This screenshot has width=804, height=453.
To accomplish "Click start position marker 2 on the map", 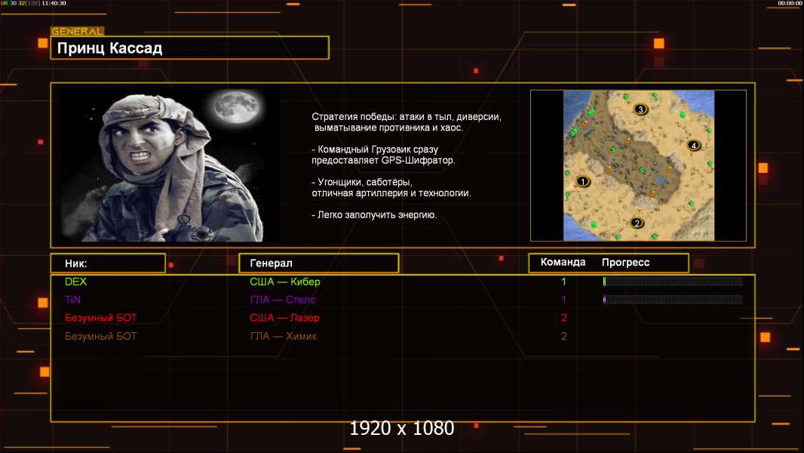I will click(x=637, y=223).
